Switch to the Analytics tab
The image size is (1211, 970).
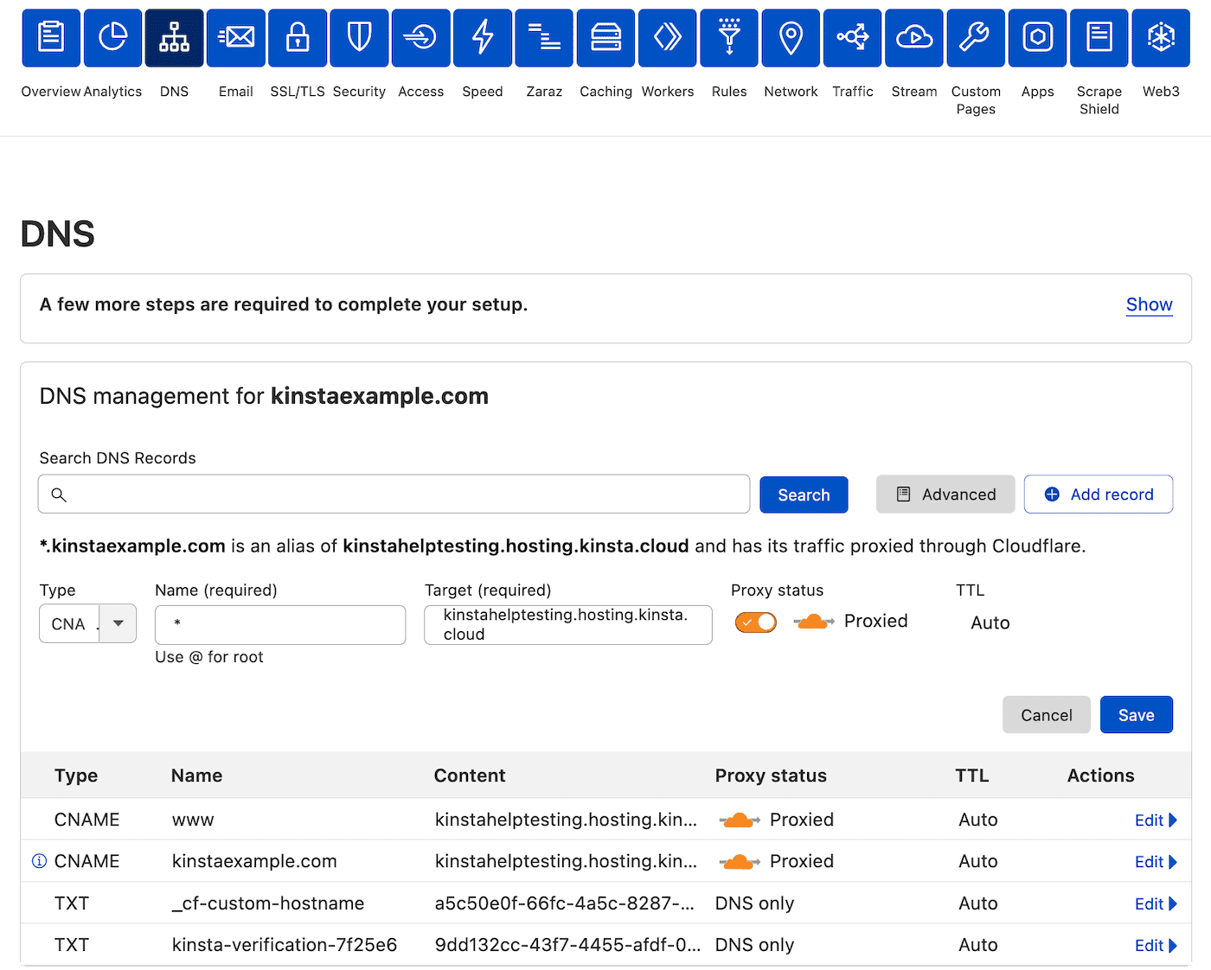pos(112,37)
